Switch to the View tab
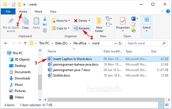Viewport: 172px width, 109px height. (53, 11)
